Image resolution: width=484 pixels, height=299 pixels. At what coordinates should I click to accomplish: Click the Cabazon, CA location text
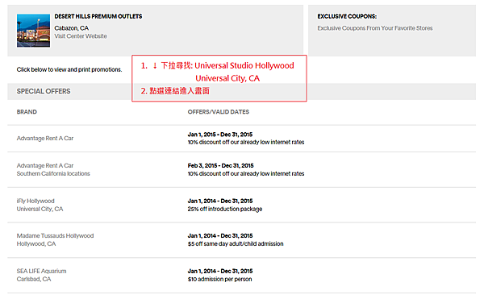(72, 28)
